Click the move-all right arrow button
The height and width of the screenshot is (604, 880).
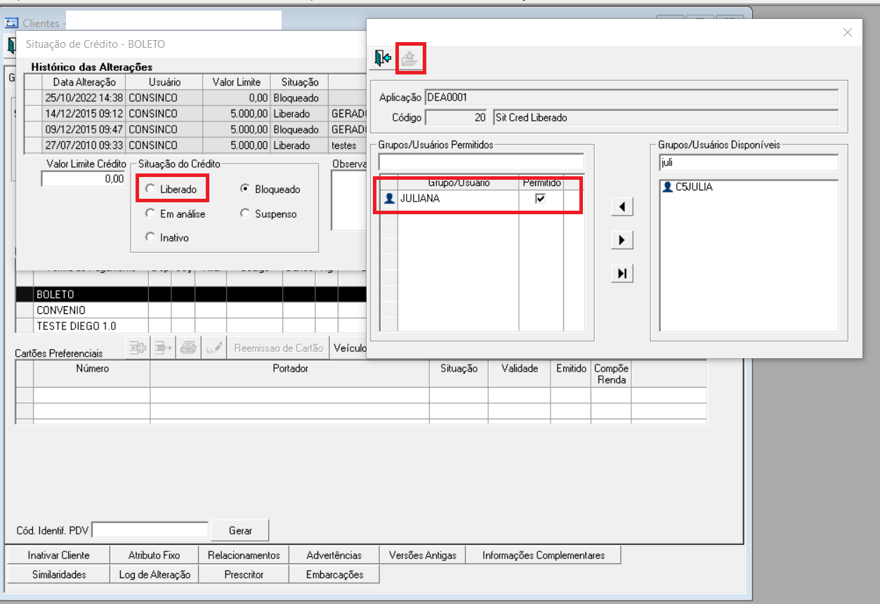pyautogui.click(x=622, y=274)
